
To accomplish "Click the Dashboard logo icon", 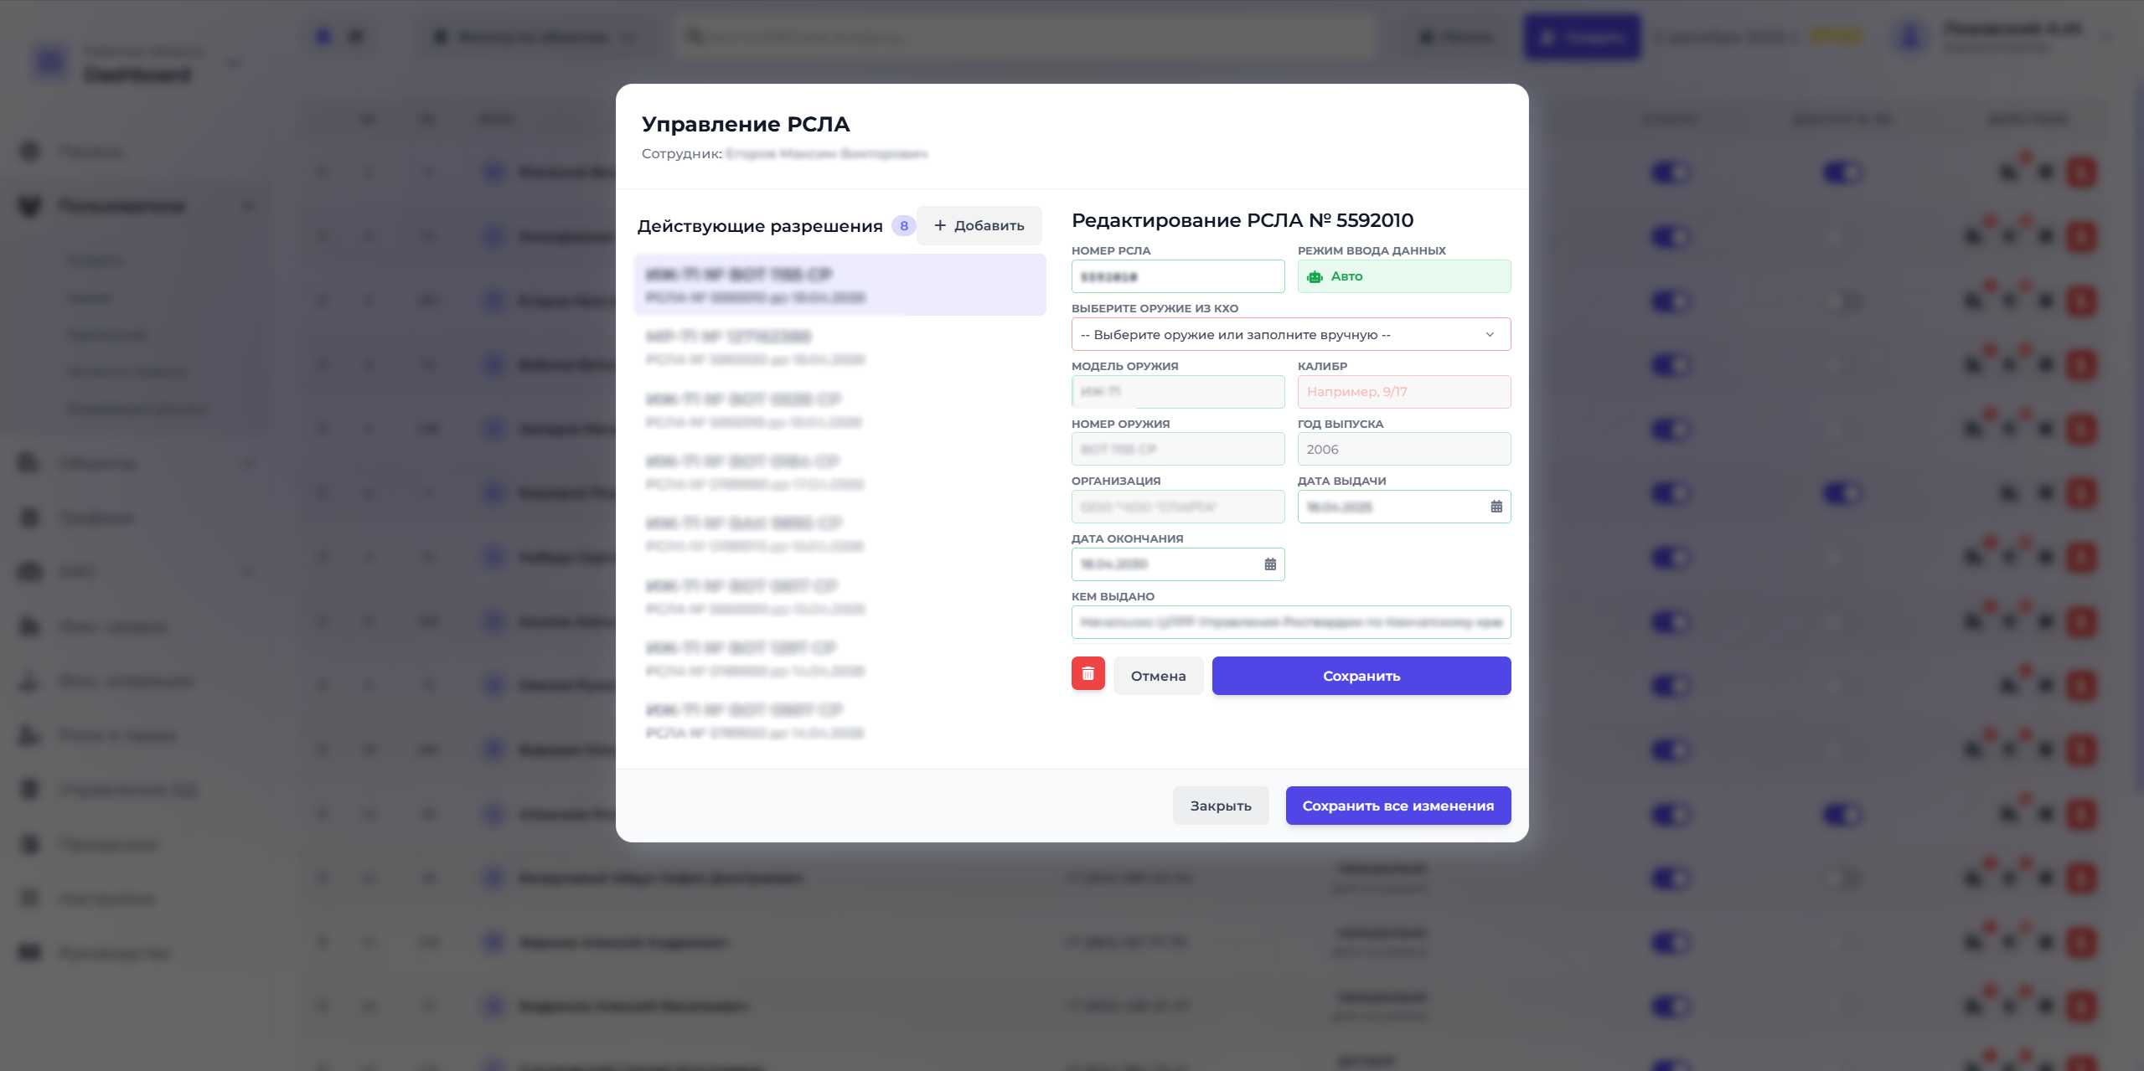I will click(x=51, y=63).
